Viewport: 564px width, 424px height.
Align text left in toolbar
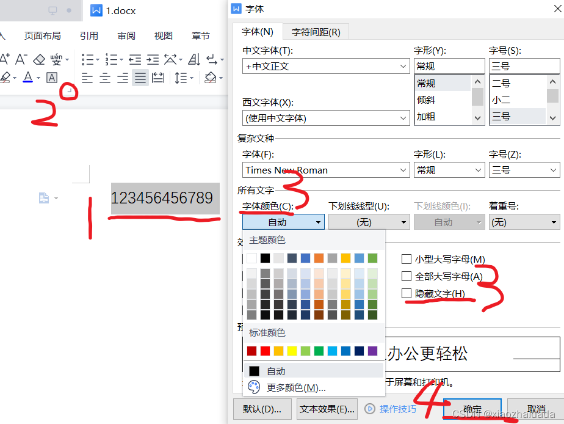(87, 78)
